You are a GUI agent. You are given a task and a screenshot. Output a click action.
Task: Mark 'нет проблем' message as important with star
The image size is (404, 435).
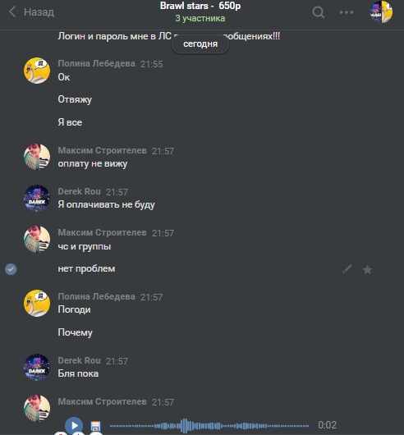367,269
